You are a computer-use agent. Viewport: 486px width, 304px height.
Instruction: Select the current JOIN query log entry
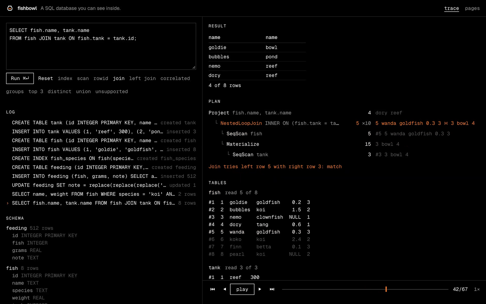tap(101, 203)
